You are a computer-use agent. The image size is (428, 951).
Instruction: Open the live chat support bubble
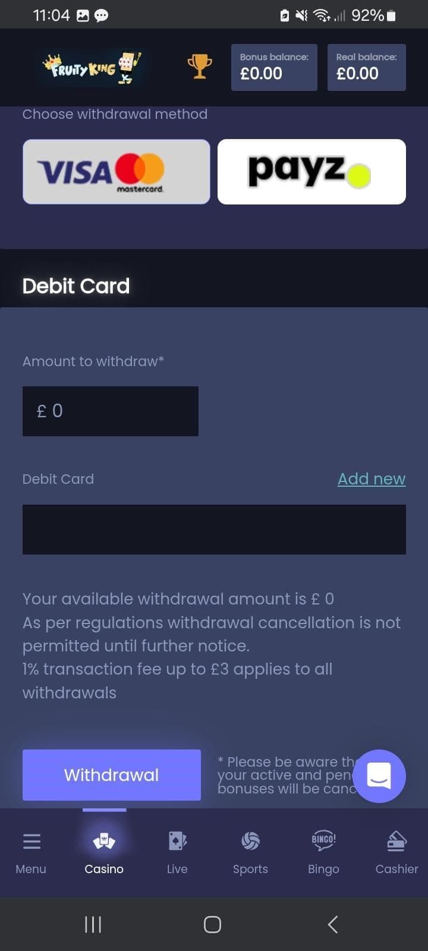[379, 776]
